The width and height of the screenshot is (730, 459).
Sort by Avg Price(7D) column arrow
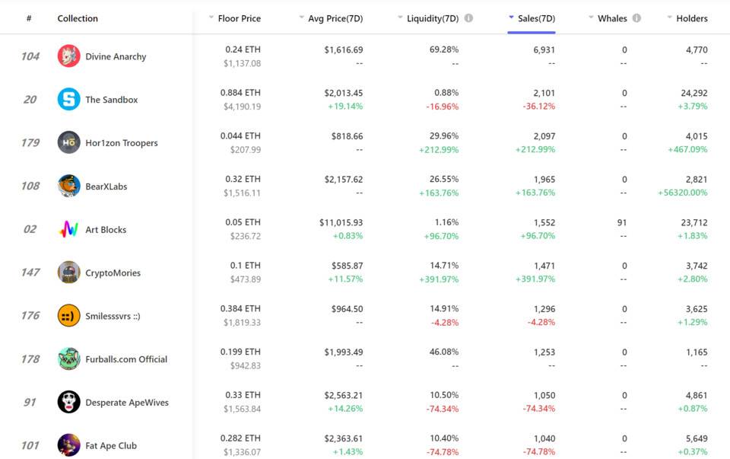click(x=302, y=18)
